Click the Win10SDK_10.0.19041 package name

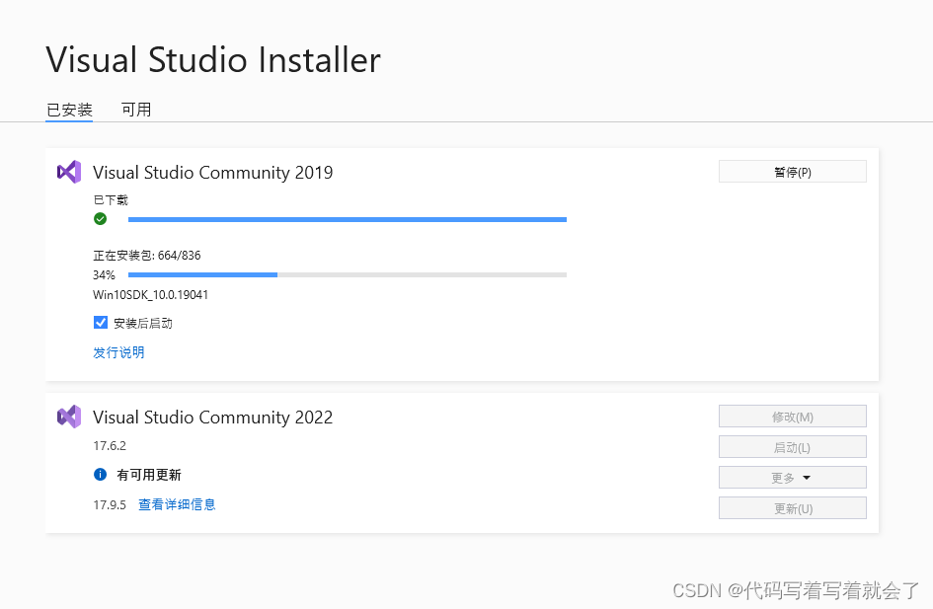point(150,294)
